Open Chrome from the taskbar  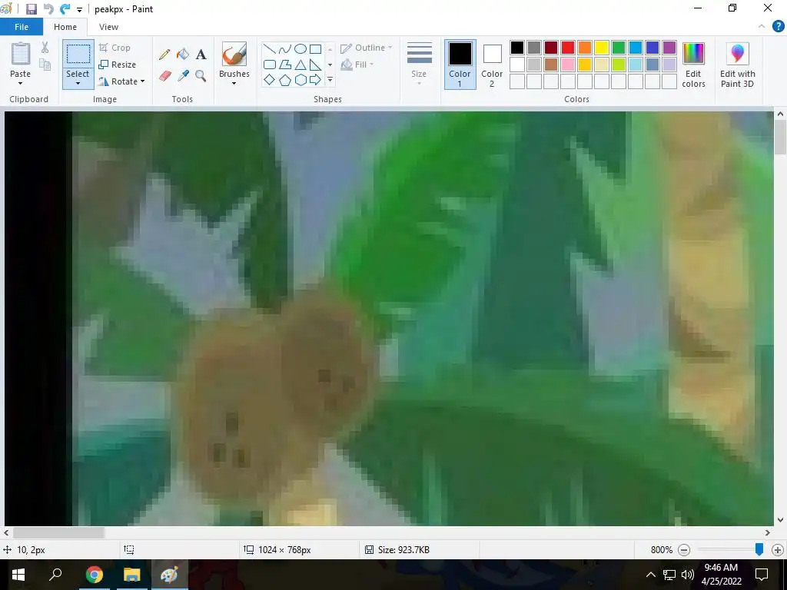[x=94, y=575]
